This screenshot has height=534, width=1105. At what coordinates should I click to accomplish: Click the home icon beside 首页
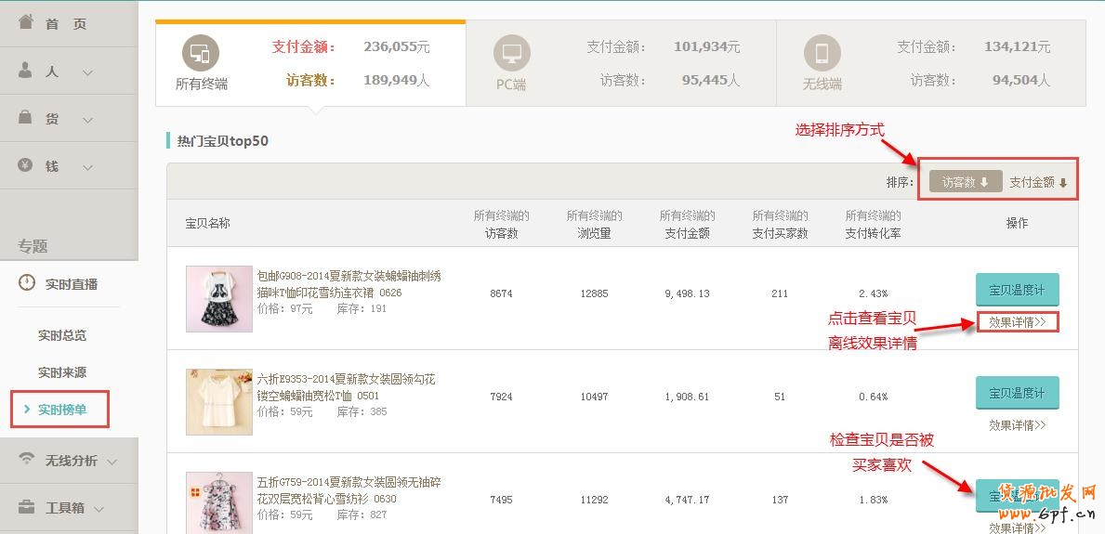point(26,21)
